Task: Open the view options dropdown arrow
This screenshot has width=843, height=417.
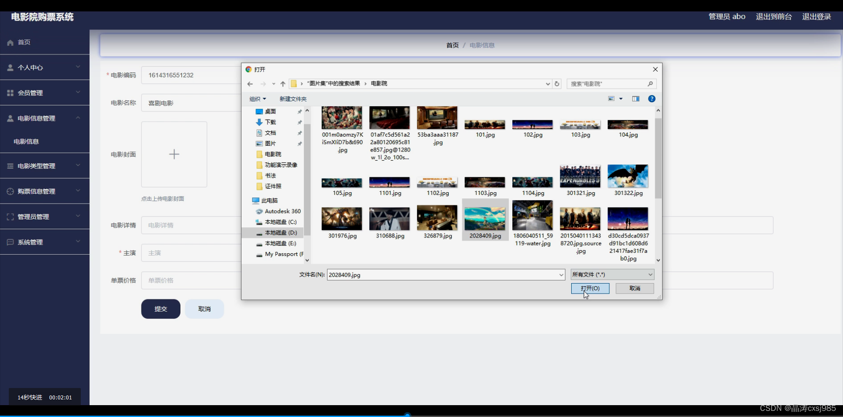Action: pyautogui.click(x=621, y=99)
